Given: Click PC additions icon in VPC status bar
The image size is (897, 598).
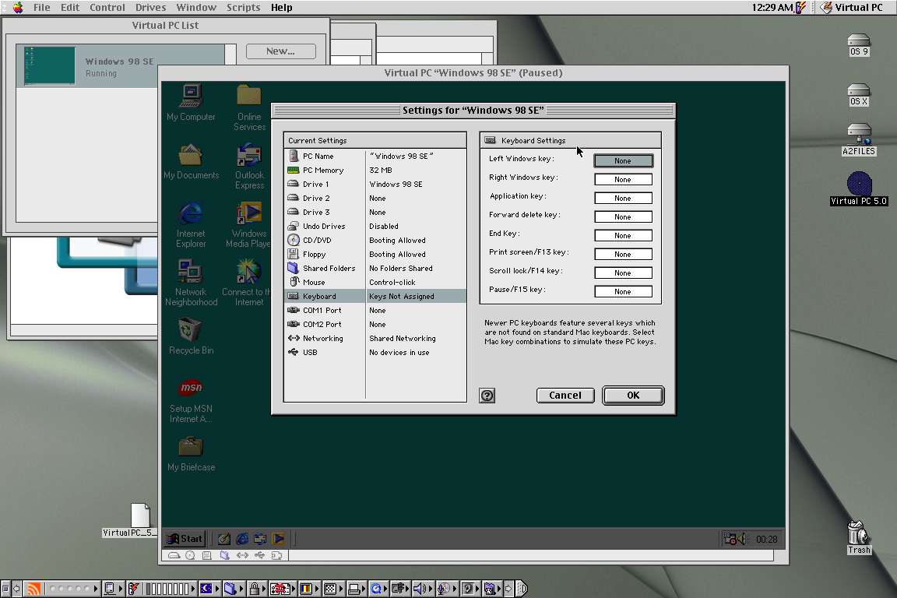Looking at the screenshot, I should point(277,555).
